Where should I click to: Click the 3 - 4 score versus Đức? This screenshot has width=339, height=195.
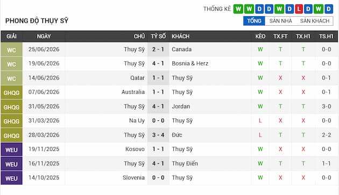[158, 135]
